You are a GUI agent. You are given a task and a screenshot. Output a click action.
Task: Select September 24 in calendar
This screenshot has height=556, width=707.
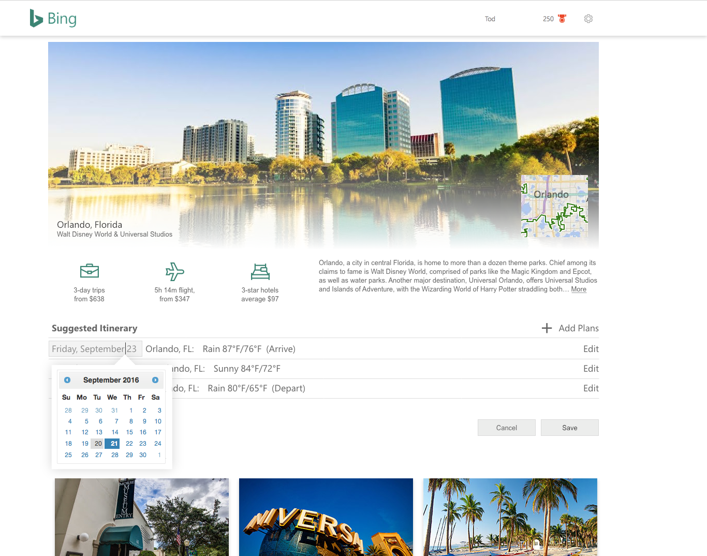coord(158,444)
